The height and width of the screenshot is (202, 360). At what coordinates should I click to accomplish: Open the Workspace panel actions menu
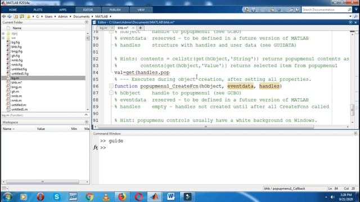tap(87, 122)
